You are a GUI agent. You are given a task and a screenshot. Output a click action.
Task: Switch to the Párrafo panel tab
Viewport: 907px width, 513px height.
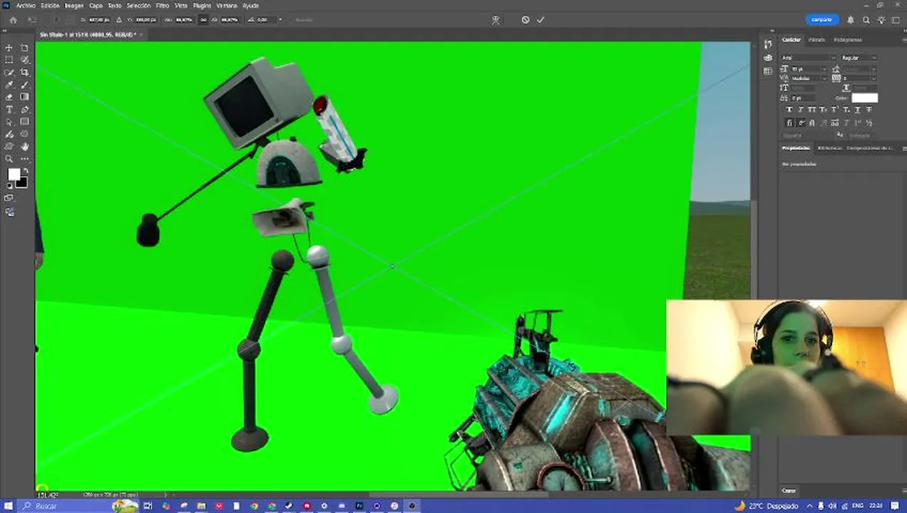tap(817, 40)
